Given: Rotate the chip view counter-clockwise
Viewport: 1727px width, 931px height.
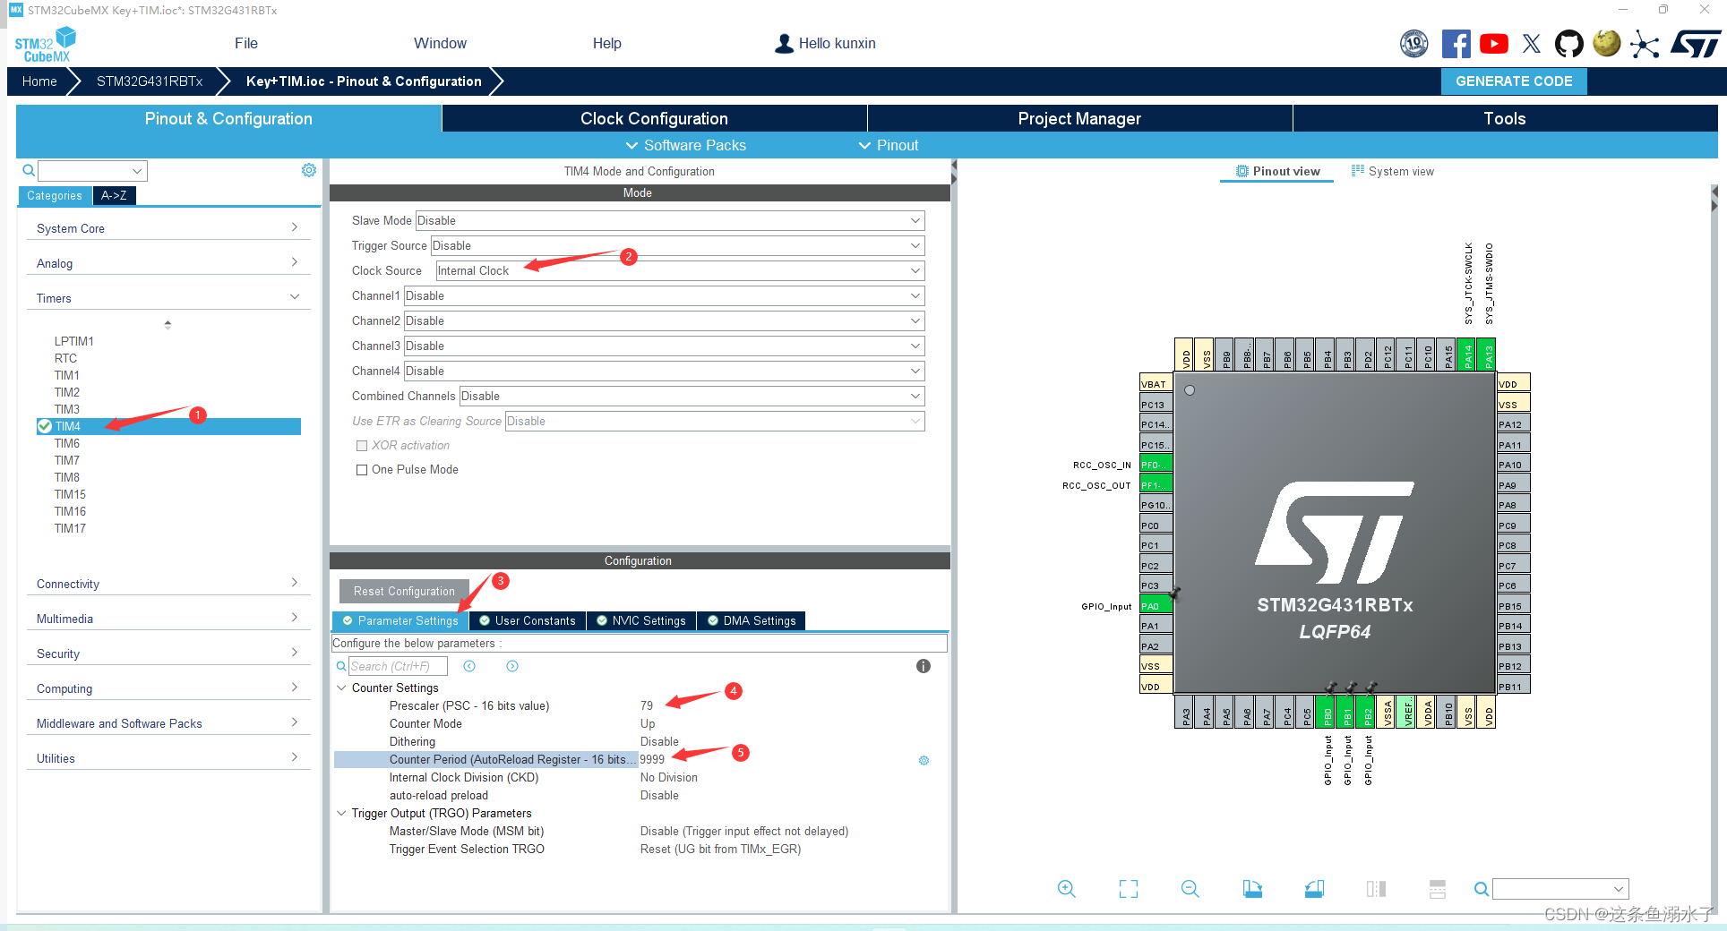Looking at the screenshot, I should (x=1314, y=889).
